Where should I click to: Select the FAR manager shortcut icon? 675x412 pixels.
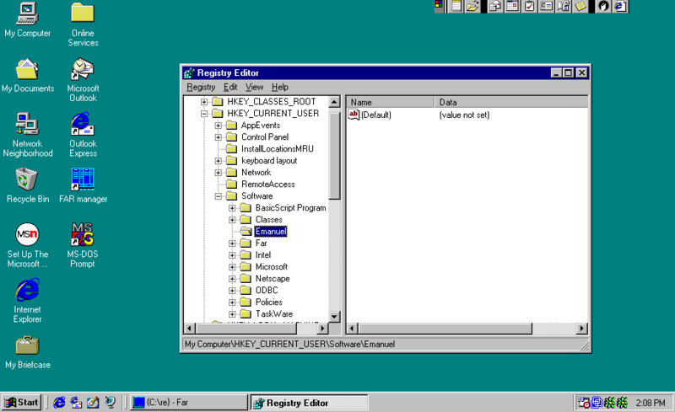pyautogui.click(x=83, y=186)
